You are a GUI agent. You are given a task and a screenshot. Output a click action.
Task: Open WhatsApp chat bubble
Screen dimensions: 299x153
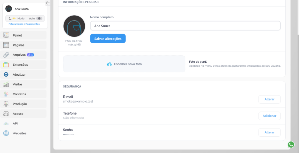coord(291,145)
